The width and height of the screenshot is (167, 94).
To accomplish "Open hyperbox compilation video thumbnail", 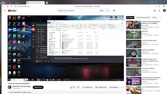I will coord(134,53).
